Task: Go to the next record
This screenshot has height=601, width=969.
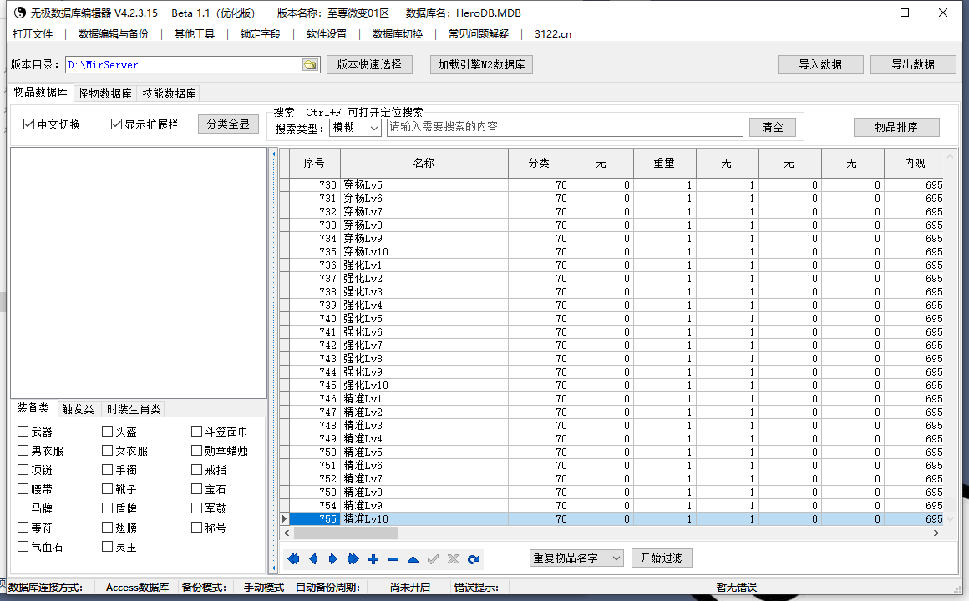Action: (x=333, y=559)
